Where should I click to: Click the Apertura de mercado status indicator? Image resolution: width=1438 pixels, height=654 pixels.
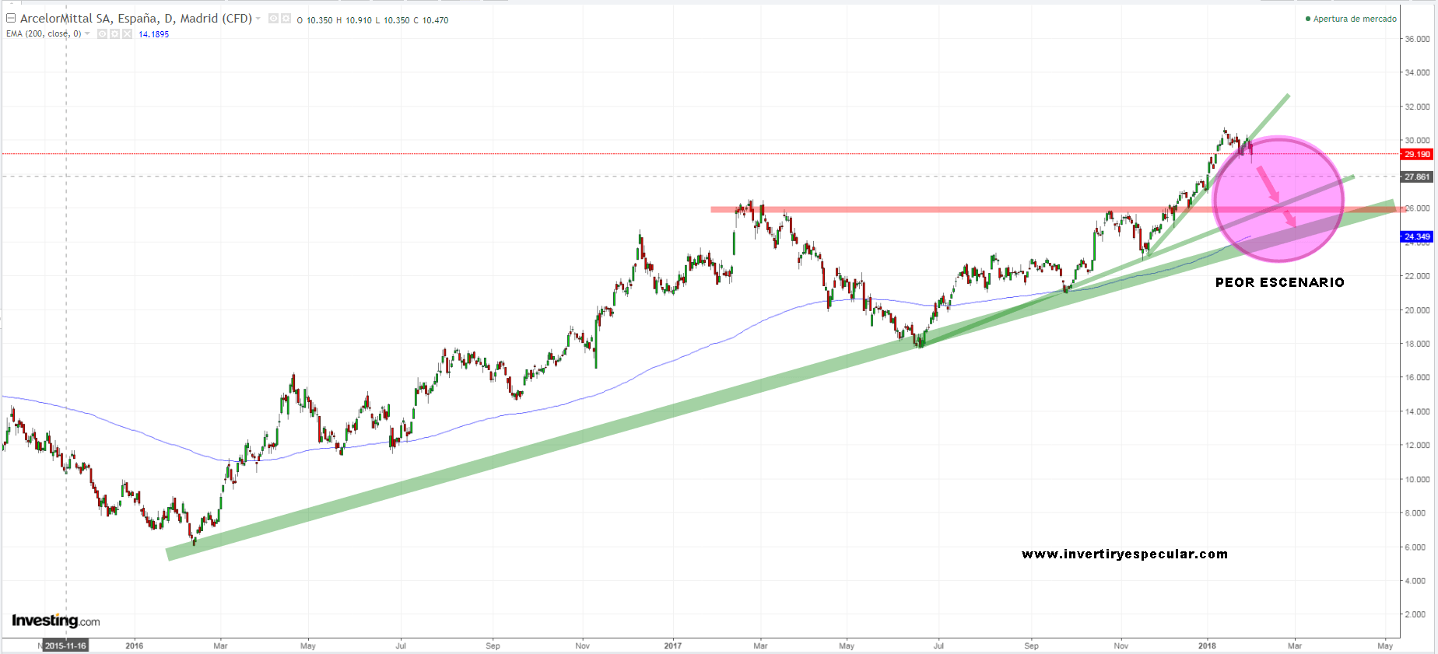(1351, 19)
